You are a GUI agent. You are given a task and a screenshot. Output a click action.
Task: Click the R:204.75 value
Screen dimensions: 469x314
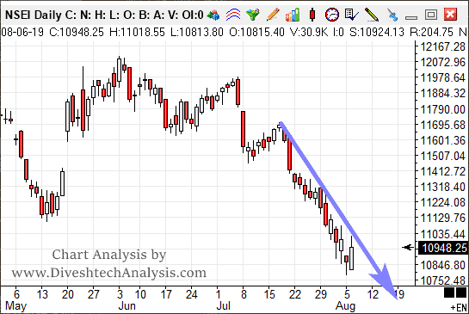pos(431,32)
